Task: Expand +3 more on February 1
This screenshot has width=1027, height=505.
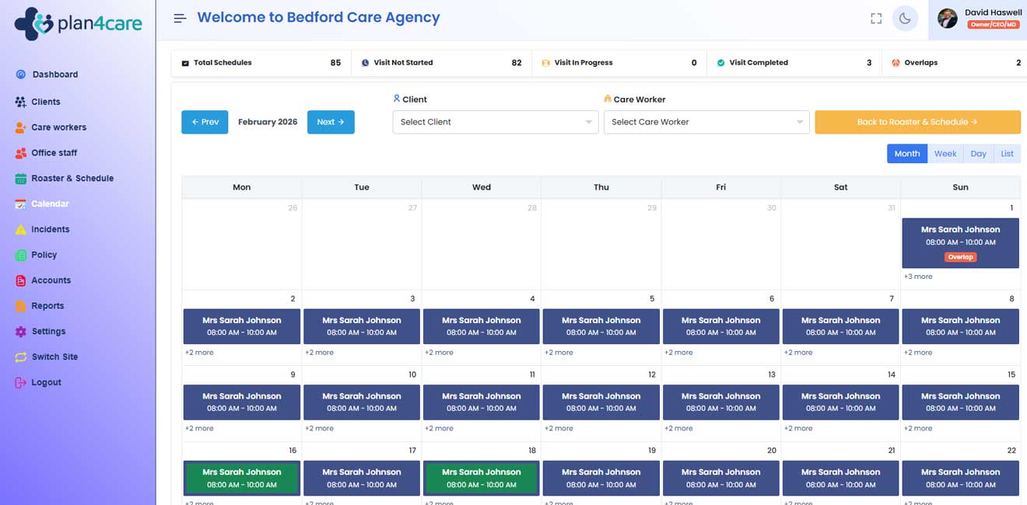Action: 918,277
